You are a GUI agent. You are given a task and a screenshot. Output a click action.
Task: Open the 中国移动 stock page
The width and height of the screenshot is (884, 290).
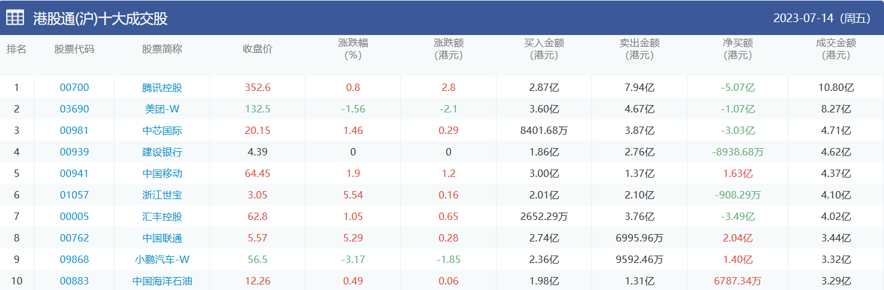(x=162, y=173)
